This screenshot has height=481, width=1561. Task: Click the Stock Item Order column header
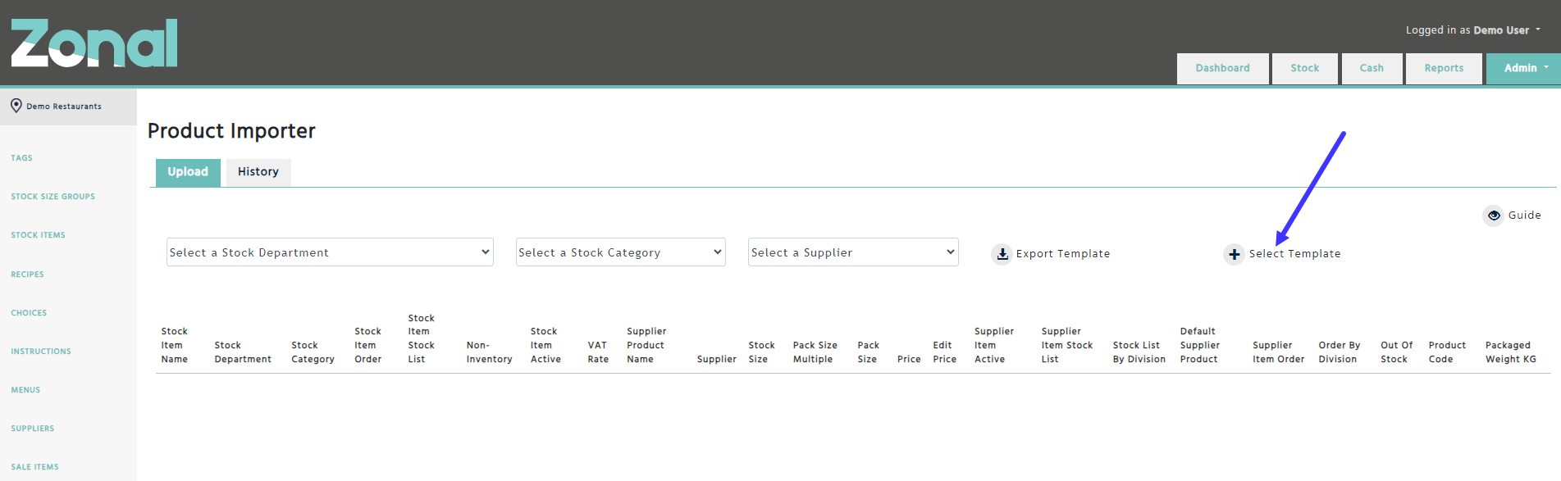pyautogui.click(x=368, y=345)
